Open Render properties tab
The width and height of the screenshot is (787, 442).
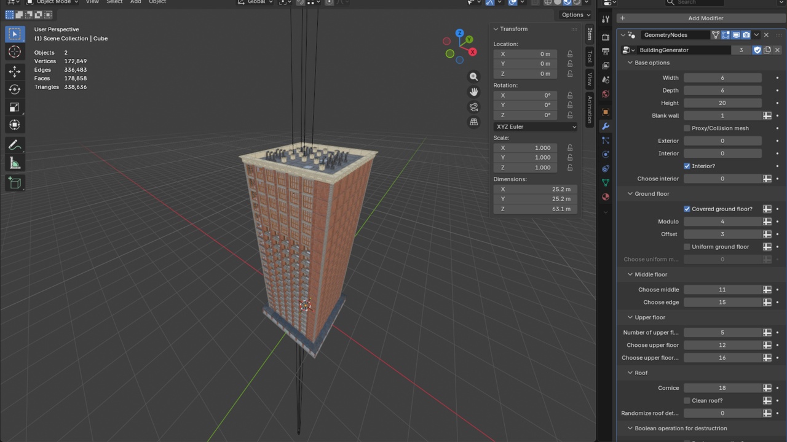point(606,37)
